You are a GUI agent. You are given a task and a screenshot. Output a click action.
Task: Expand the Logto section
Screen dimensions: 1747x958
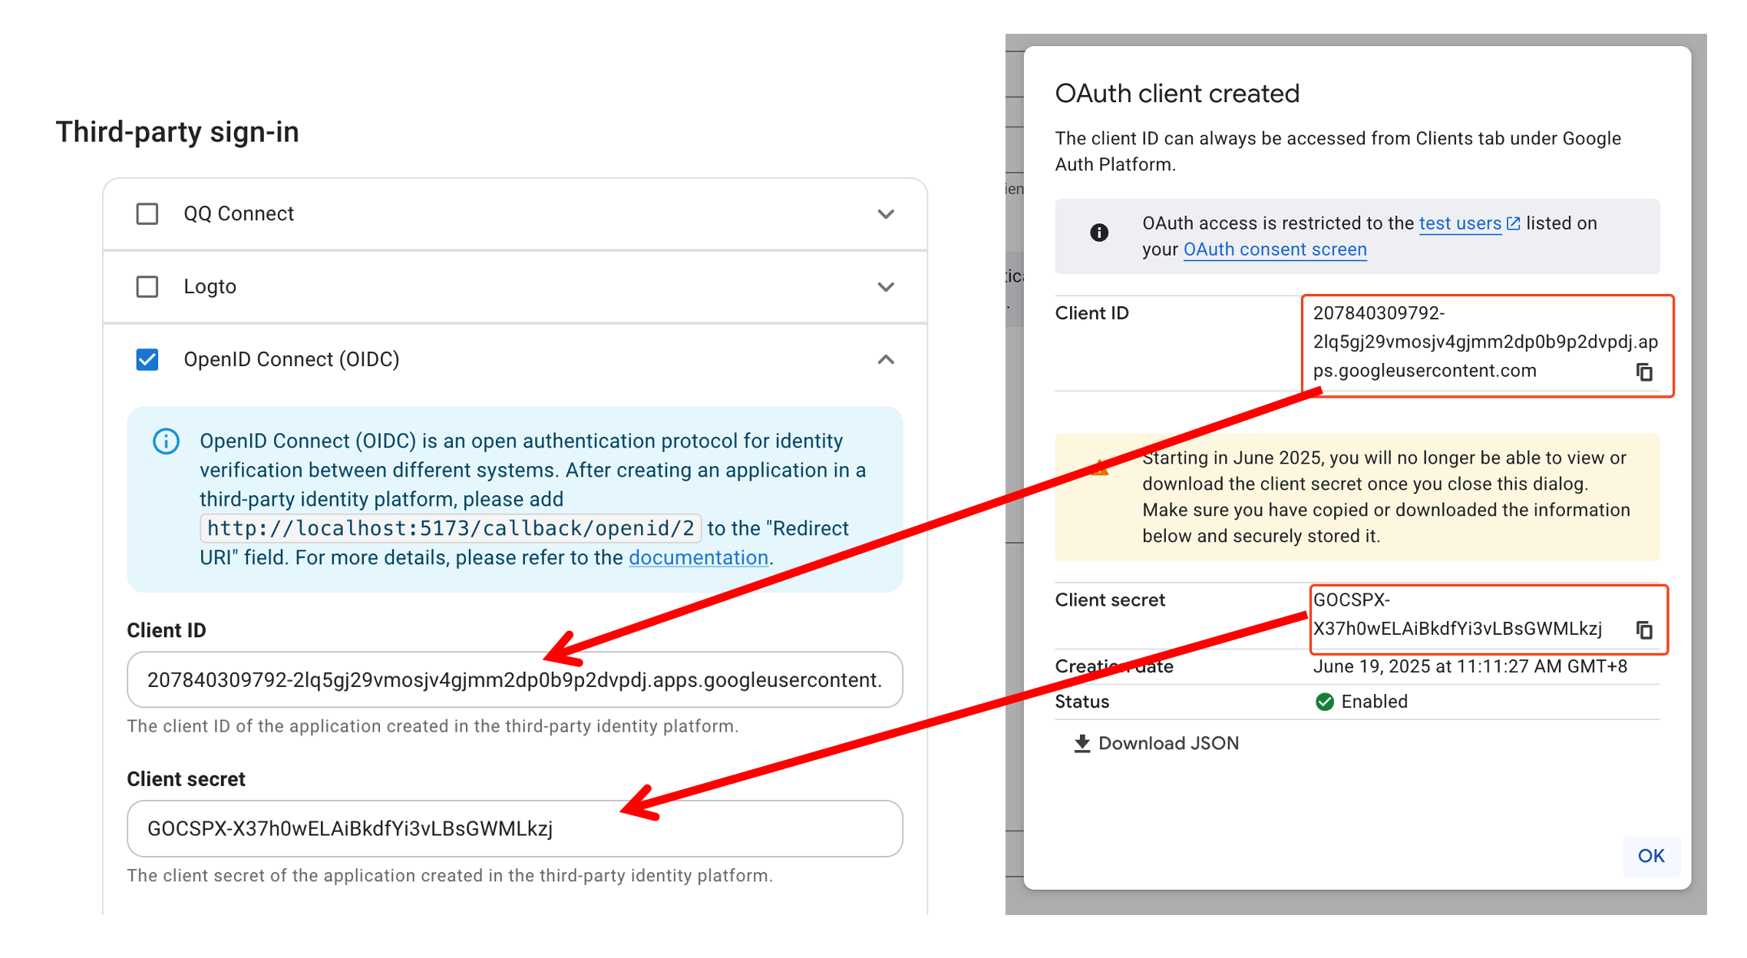pyautogui.click(x=886, y=286)
